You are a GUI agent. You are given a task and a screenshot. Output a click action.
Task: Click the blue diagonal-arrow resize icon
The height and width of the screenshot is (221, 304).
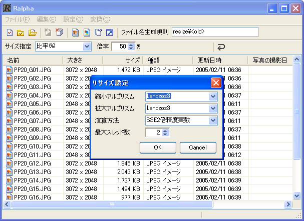110,33
